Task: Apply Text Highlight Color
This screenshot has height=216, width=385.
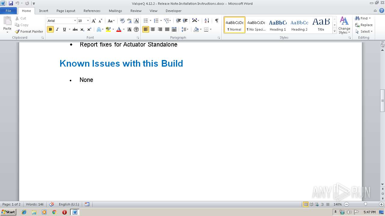Action: tap(108, 29)
